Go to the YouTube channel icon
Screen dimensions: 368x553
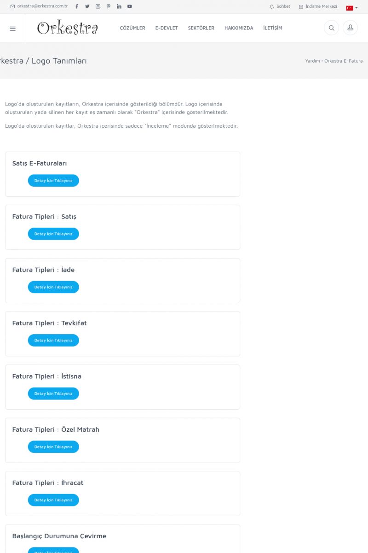point(130,6)
